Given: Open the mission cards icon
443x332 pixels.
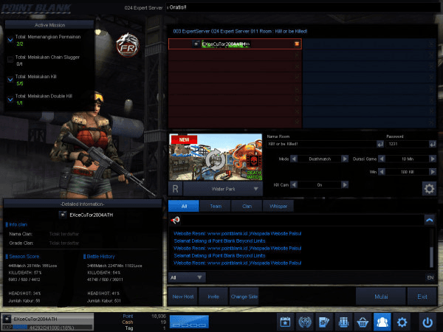Looking at the screenshot, I should coord(324,322).
